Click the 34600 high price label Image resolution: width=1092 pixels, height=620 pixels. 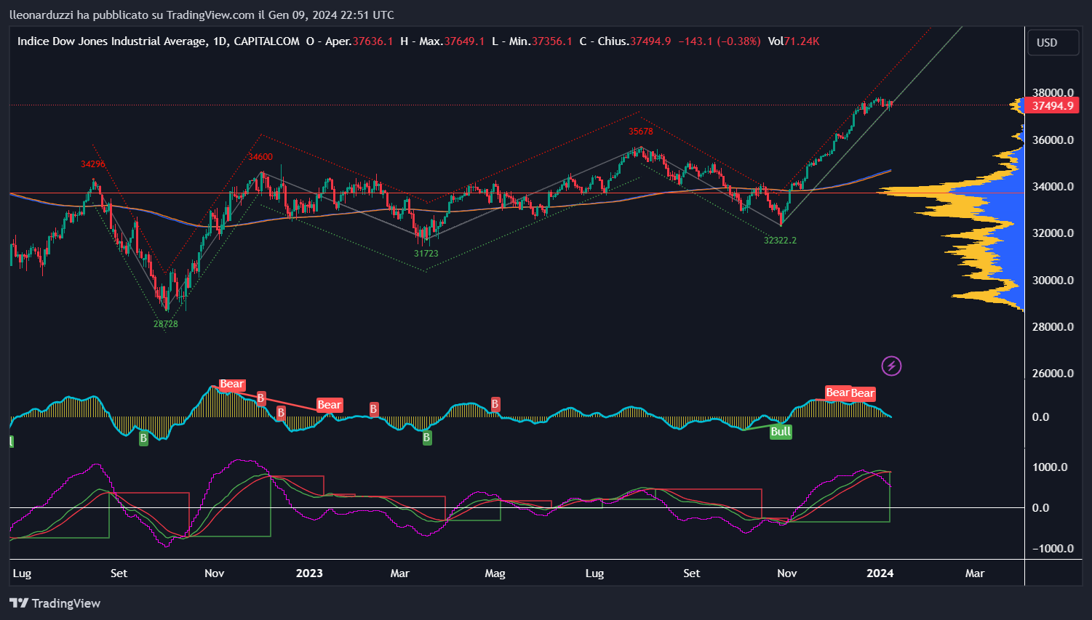(260, 157)
